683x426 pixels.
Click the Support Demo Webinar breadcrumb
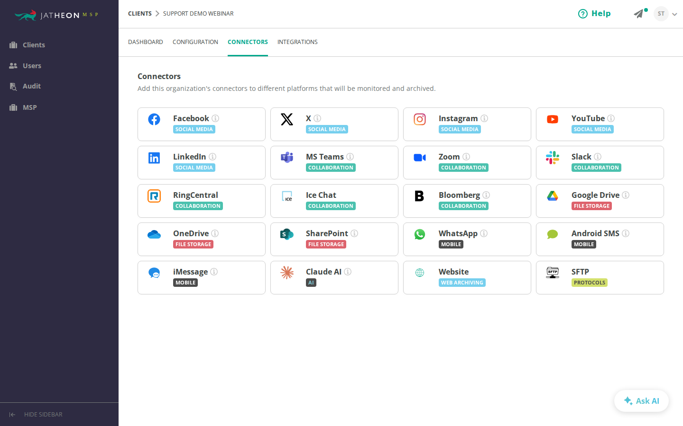point(198,14)
